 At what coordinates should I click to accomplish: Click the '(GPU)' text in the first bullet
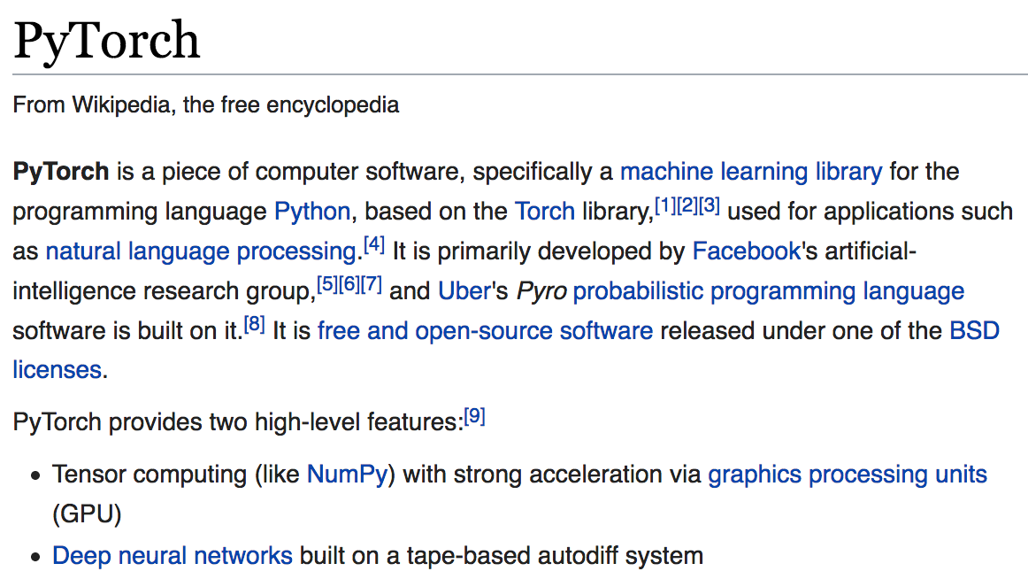[88, 514]
